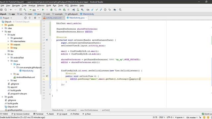
Task: Click the Git compare with branch icon
Action: 101,10
